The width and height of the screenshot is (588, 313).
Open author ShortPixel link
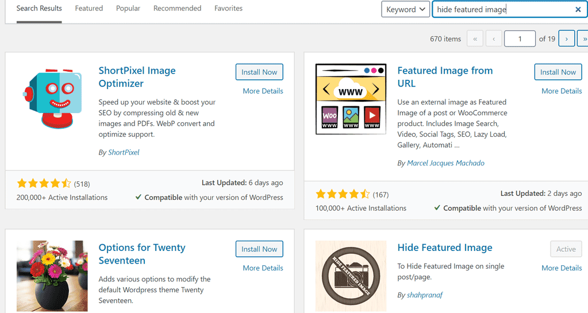coord(124,152)
